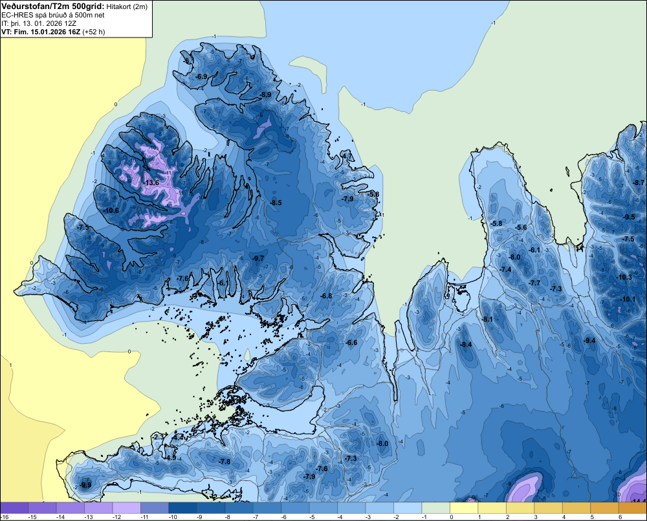Click the legend swatch between -16 and -15
Viewport: 647px width, 521px height.
tap(14, 508)
